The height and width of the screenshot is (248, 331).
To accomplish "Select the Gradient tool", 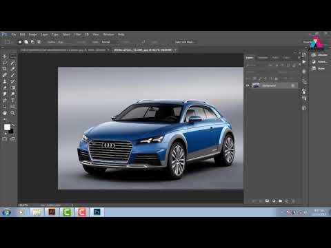I will click(12, 87).
